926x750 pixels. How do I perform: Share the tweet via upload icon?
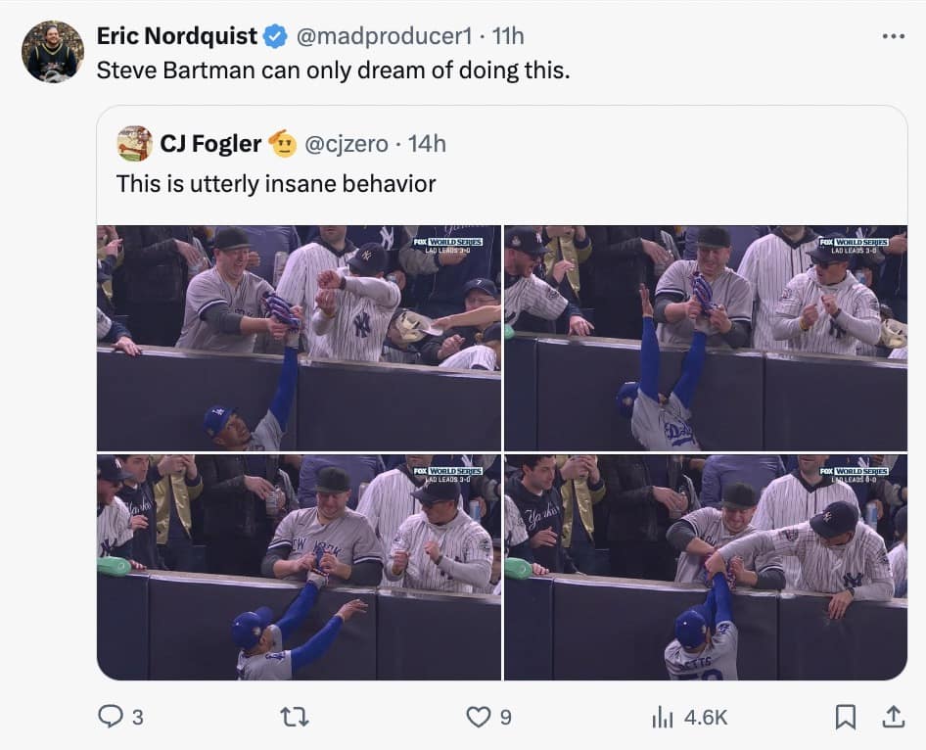pyautogui.click(x=893, y=718)
